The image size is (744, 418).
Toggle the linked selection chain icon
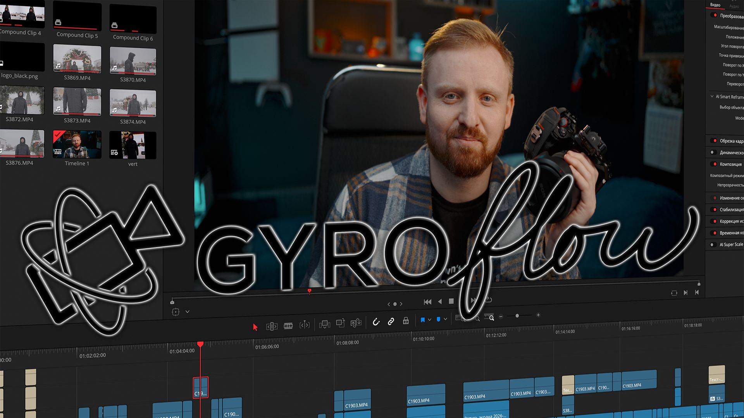point(391,321)
